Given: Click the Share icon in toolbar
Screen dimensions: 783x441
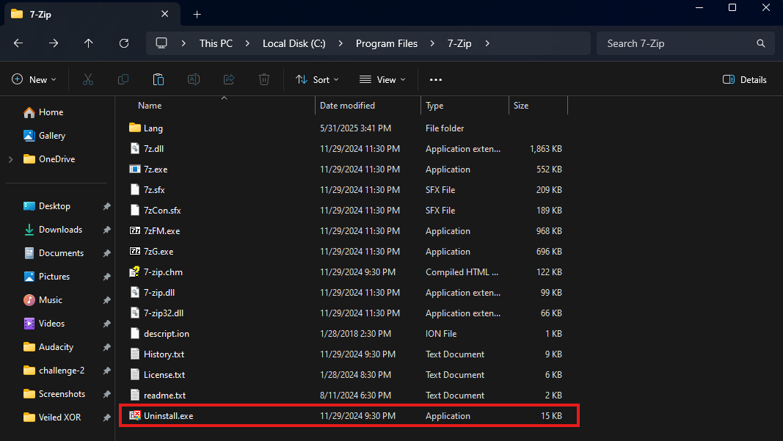Looking at the screenshot, I should coord(229,79).
